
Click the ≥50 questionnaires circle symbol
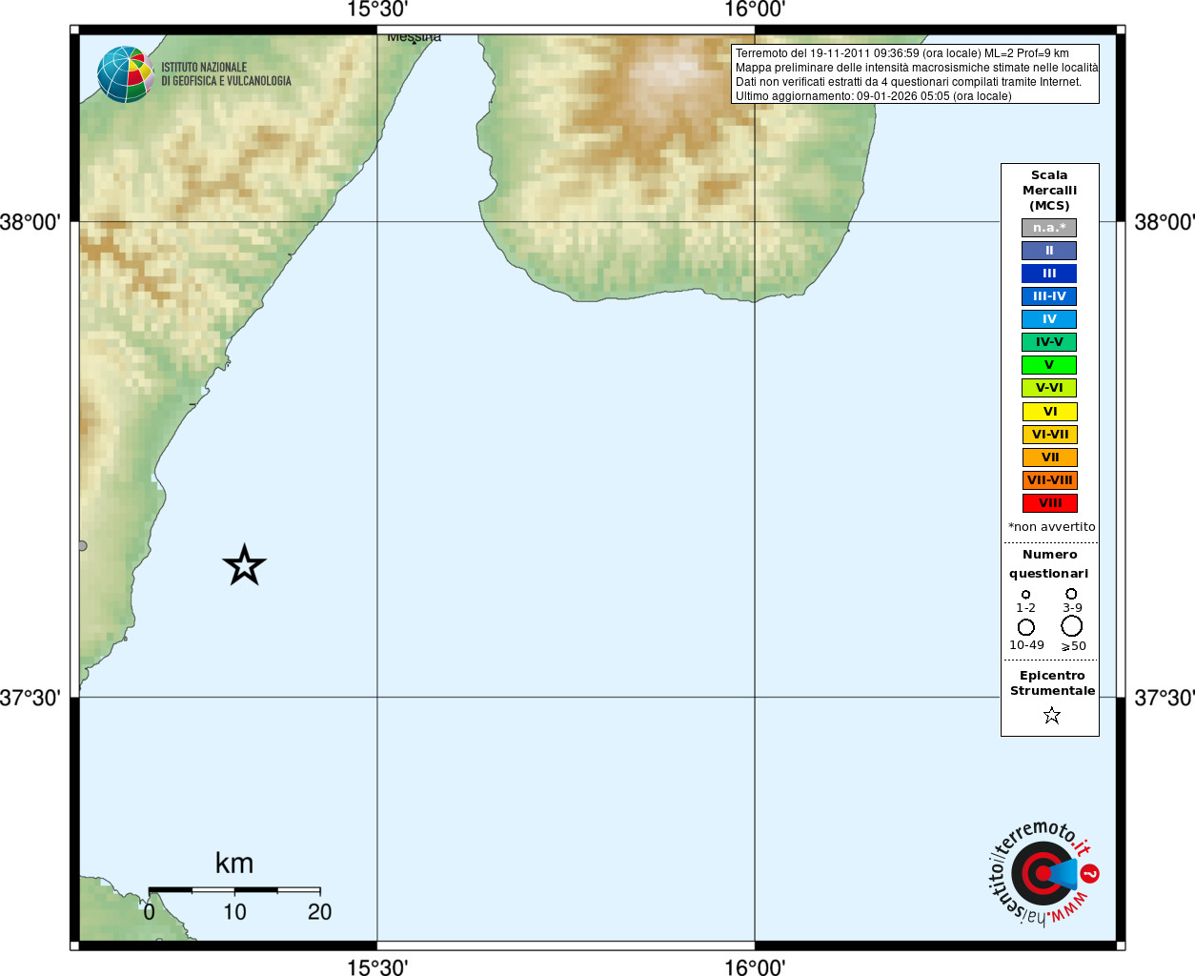pyautogui.click(x=1072, y=626)
